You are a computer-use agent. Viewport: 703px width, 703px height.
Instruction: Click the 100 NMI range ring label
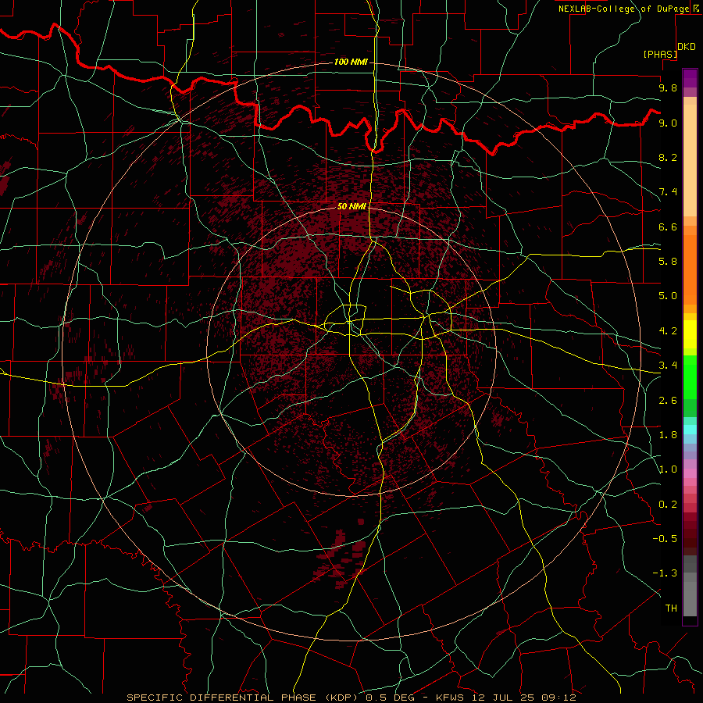point(351,62)
